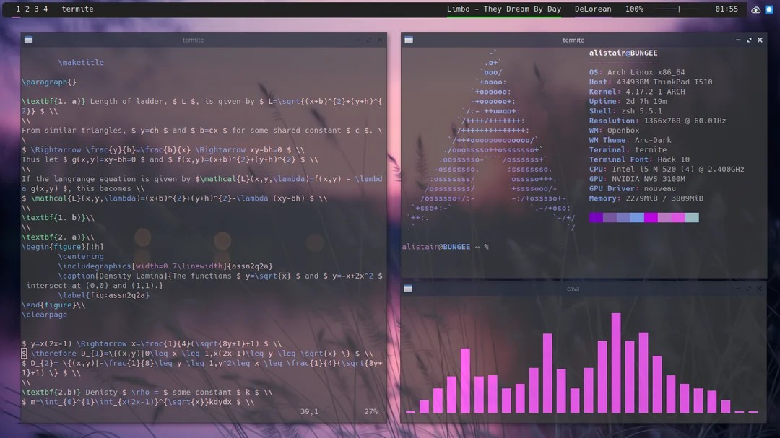Click the DeLorean network indicator
The height and width of the screenshot is (438, 780).
pos(593,9)
